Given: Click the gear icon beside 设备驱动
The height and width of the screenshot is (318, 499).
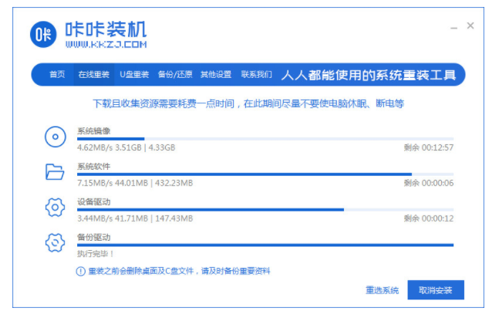Looking at the screenshot, I should [54, 207].
